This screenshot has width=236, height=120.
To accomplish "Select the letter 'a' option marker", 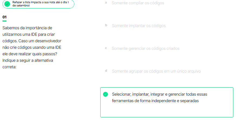I will (106, 2).
